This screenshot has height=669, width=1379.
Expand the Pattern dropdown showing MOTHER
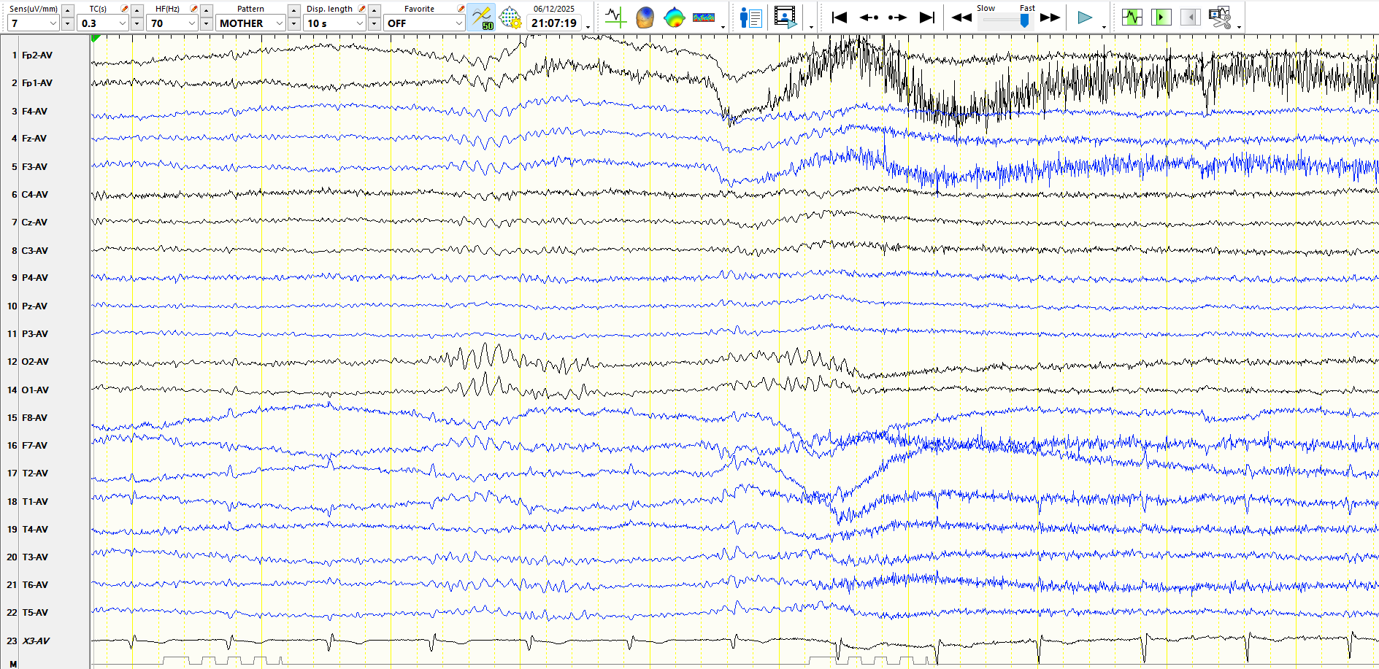[279, 23]
